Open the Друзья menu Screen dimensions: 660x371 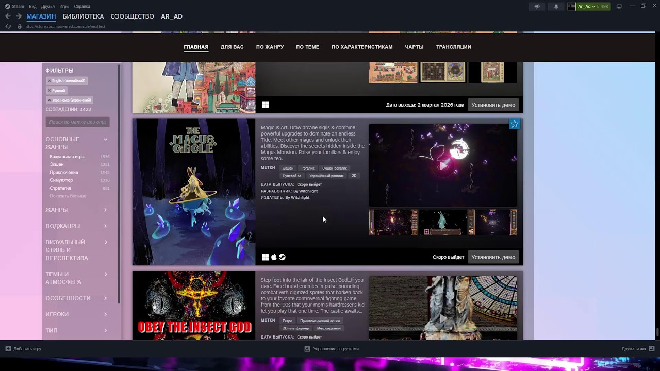click(48, 7)
